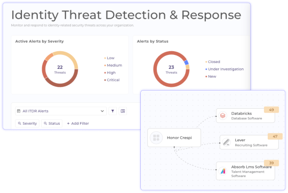The width and height of the screenshot is (288, 193).
Task: Open the Lever recruiting software node
Action: click(249, 142)
